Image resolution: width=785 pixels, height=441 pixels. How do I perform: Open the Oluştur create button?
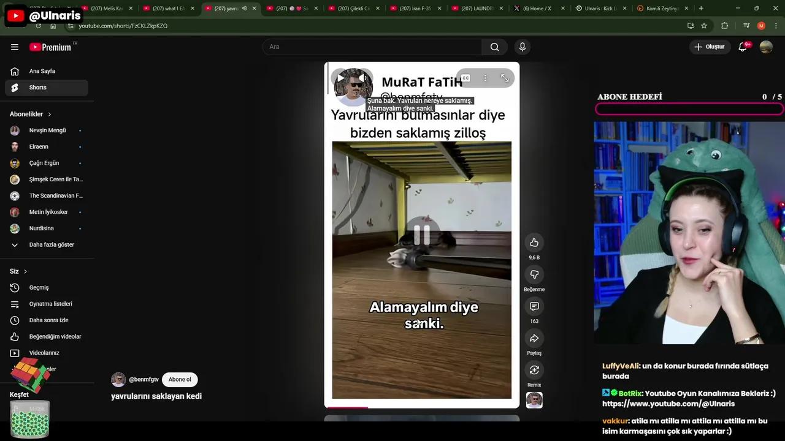tap(710, 47)
